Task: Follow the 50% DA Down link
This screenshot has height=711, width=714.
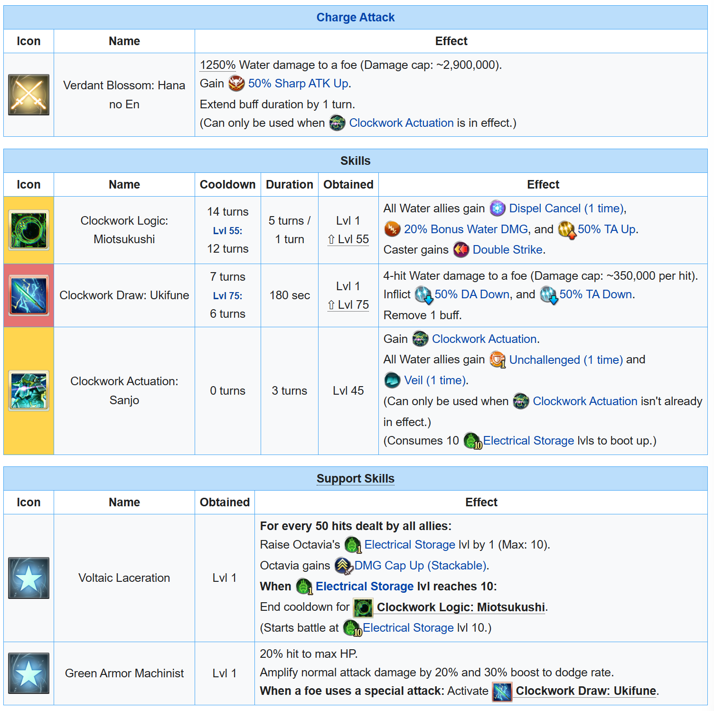Action: coord(472,294)
